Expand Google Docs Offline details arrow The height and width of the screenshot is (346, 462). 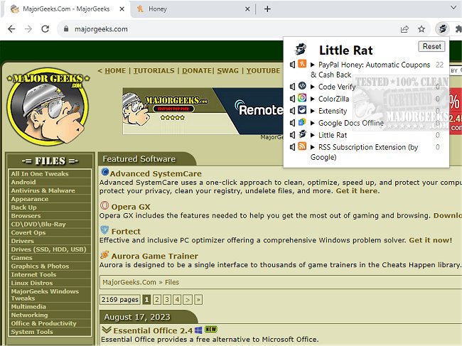(313, 123)
